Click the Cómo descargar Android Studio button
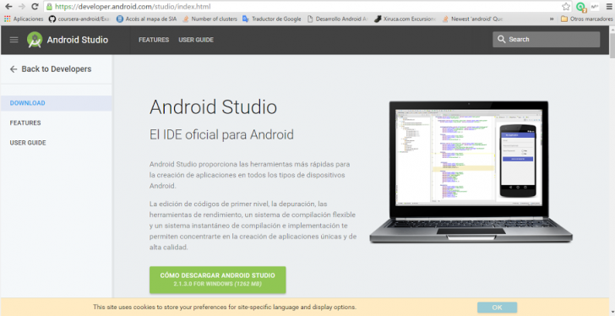 (217, 280)
